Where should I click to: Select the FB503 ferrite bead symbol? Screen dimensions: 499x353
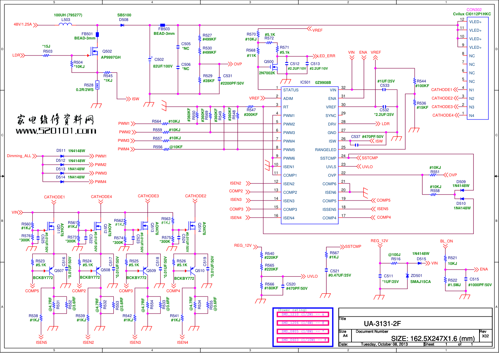pyautogui.click(x=163, y=25)
